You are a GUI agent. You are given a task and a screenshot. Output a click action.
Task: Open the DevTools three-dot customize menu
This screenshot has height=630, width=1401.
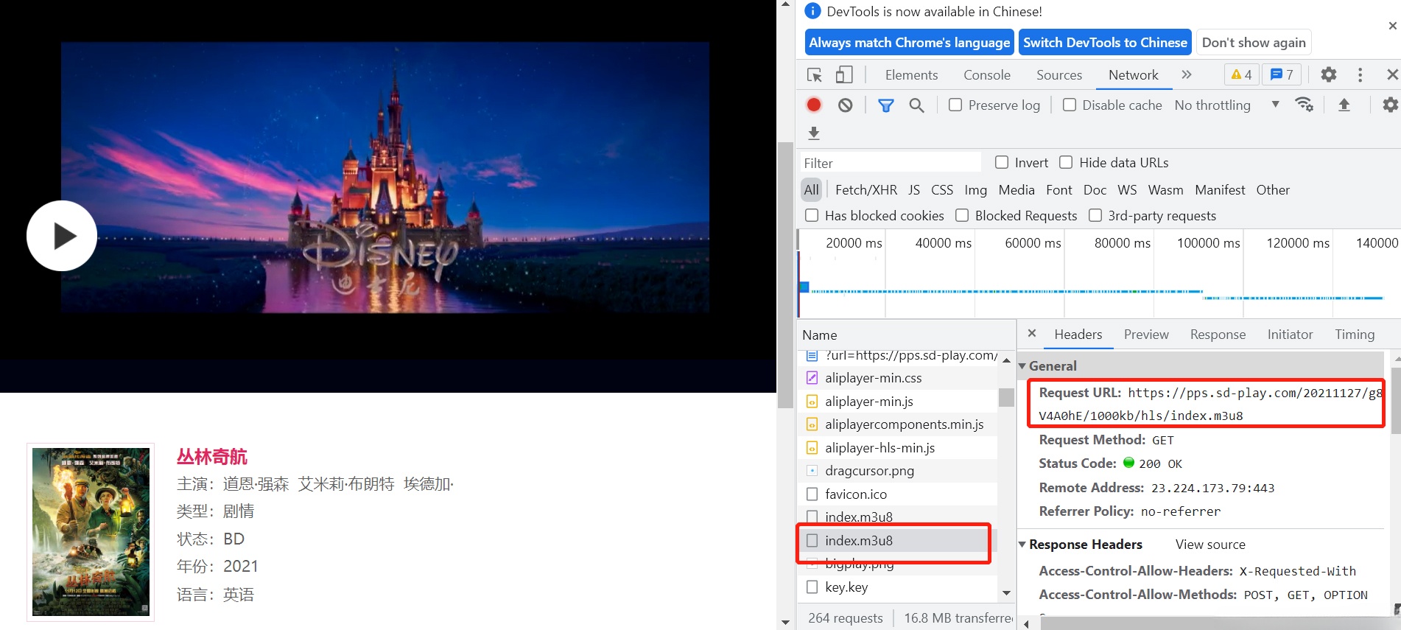coord(1360,75)
